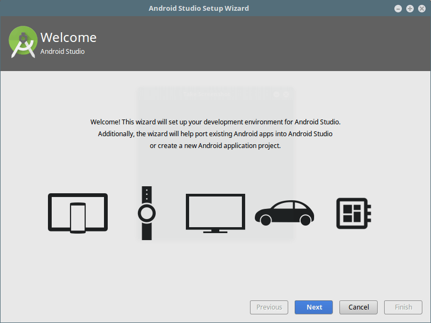
Task: Click the 'Additionally, the wizard will help' line
Action: (215, 134)
